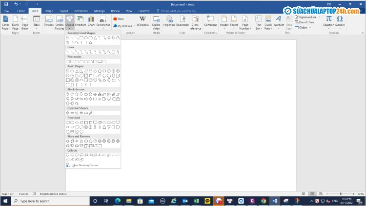Choose the Rectangular Callout shape
Screen dimensions: 366x206
[67, 155]
